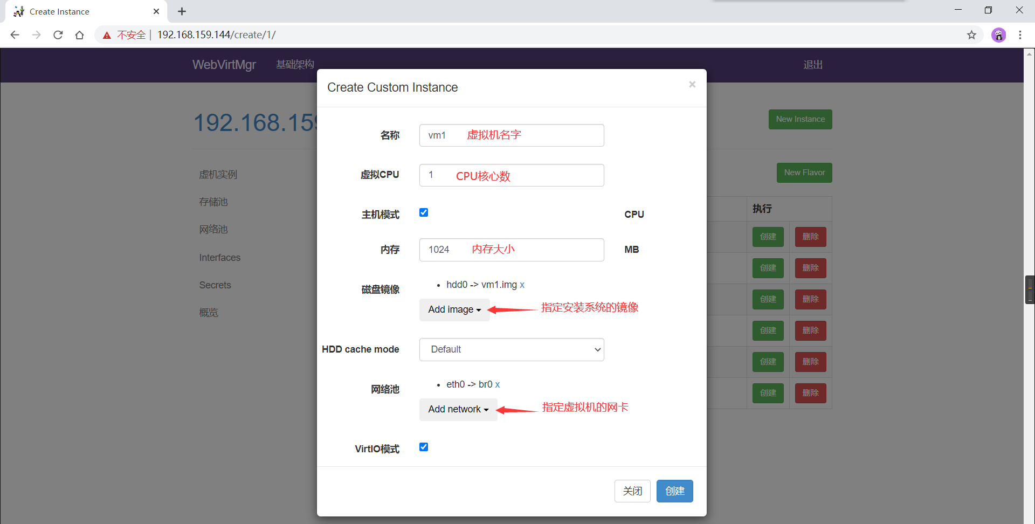Close the Create Custom Instance dialog
This screenshot has height=524, width=1035.
click(692, 84)
